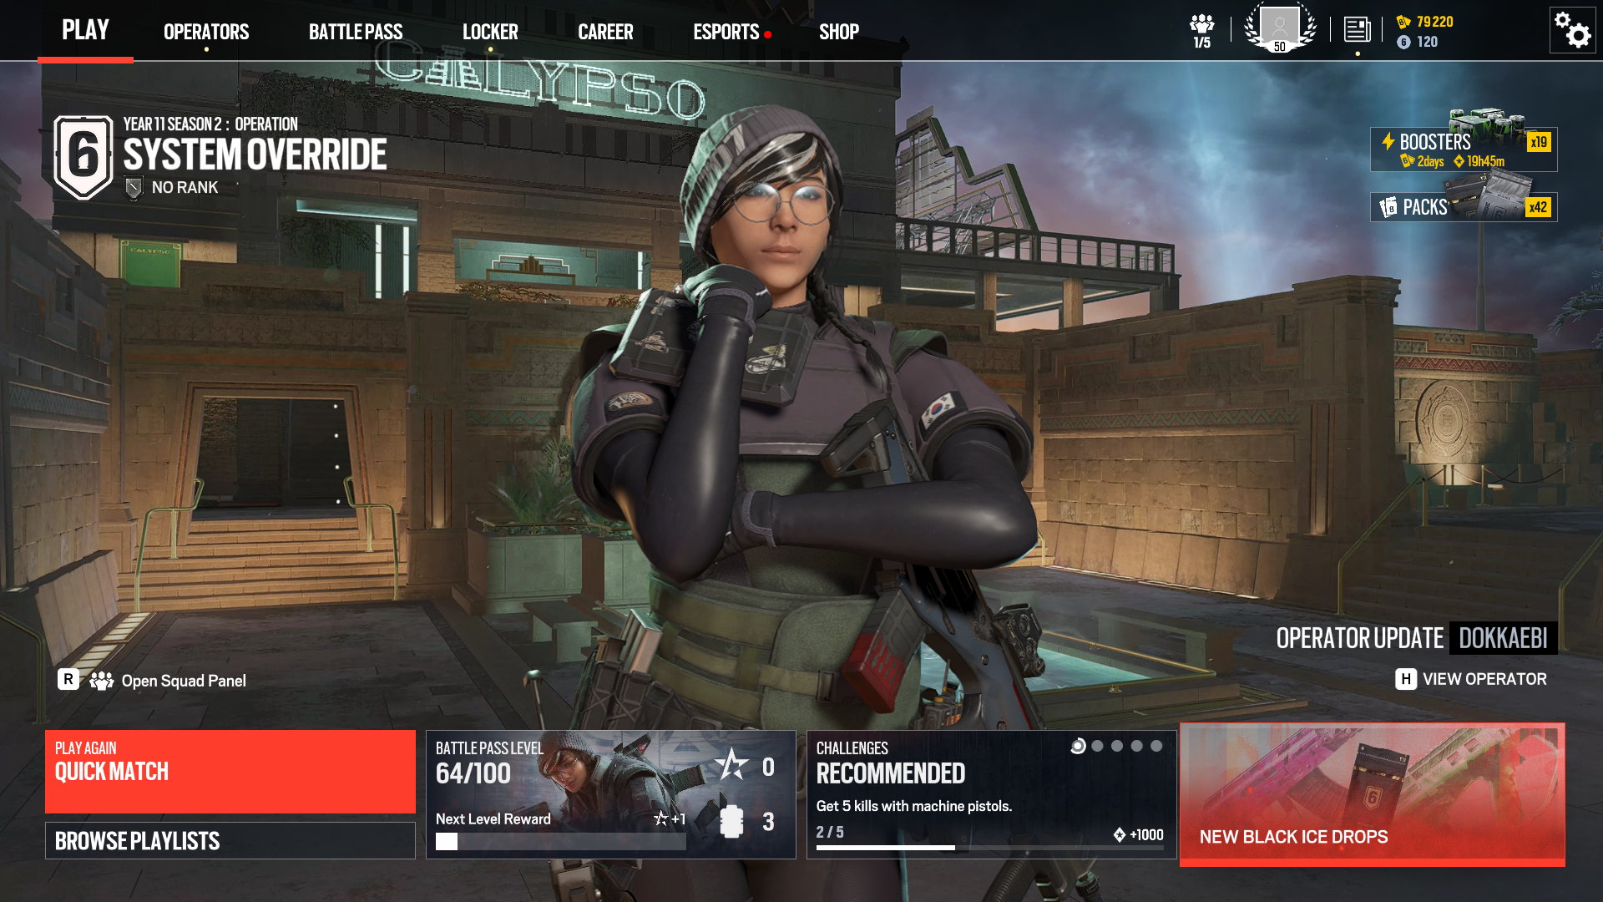This screenshot has width=1603, height=902.
Task: Open the Career tab
Action: point(605,32)
